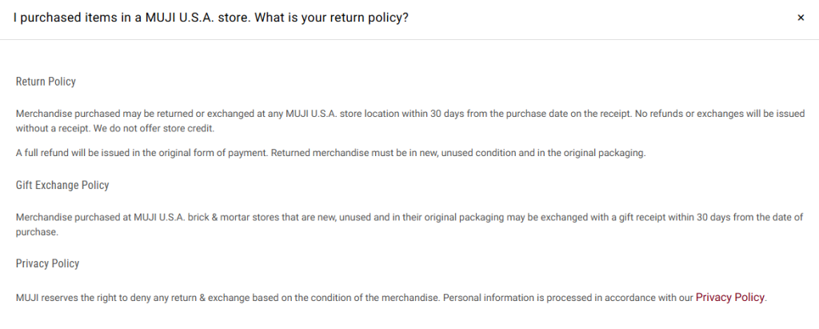Click the Gift Exchange Policy heading
Viewport: 819px width, 329px height.
[62, 185]
